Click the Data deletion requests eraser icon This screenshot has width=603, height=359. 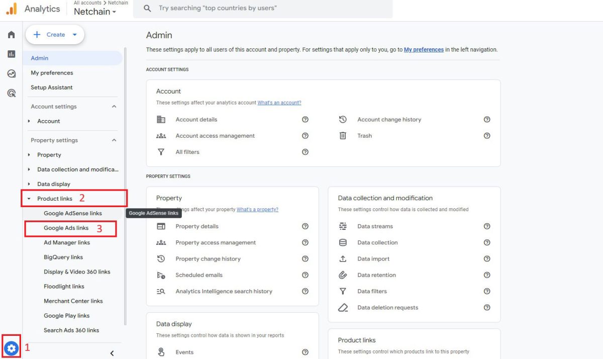(343, 308)
